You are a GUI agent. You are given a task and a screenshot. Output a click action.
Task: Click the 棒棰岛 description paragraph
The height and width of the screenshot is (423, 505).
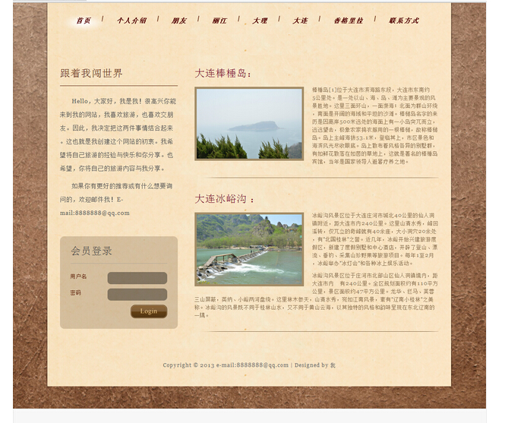tap(374, 125)
